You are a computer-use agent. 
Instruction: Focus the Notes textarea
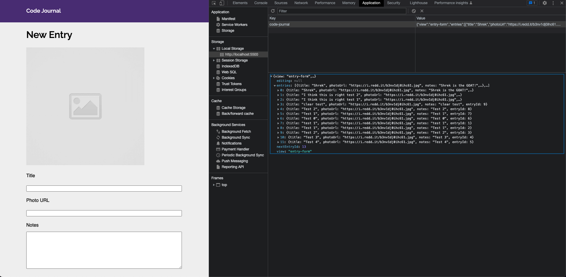[x=104, y=250]
